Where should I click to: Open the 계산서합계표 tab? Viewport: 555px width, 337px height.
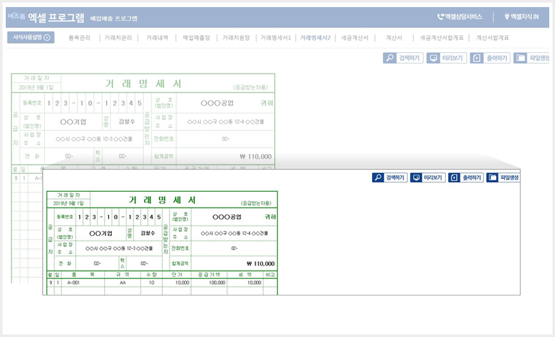point(492,38)
